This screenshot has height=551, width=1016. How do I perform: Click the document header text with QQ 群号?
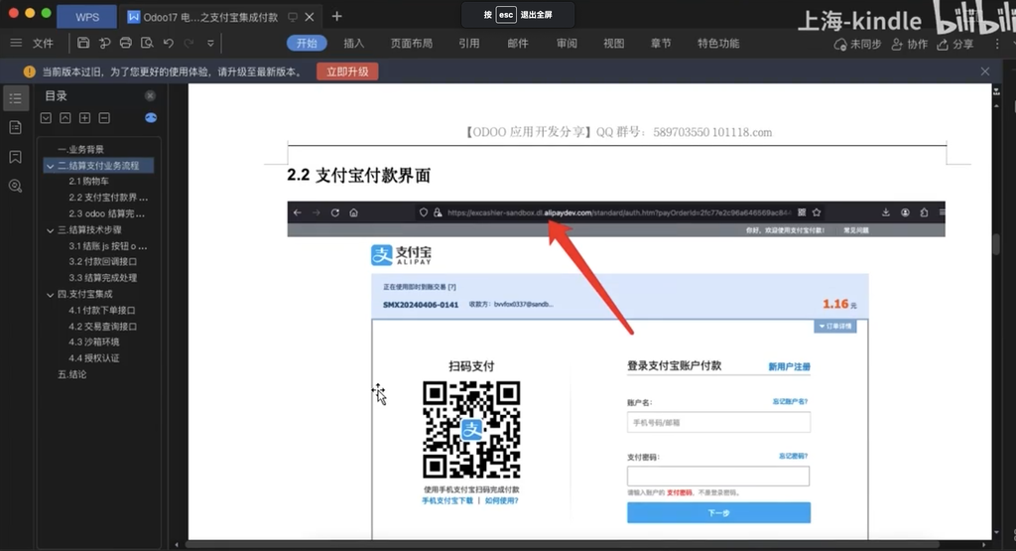617,132
